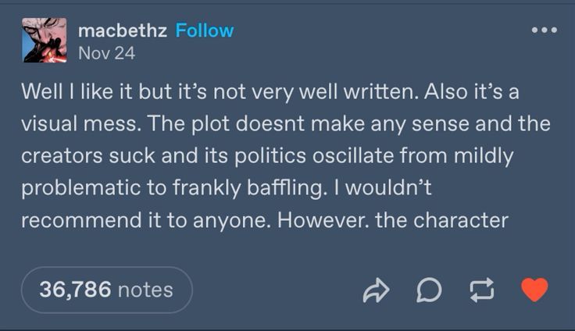Click the last line ending "However. the character"
Screen dimensions: 575x331
pyautogui.click(x=264, y=220)
